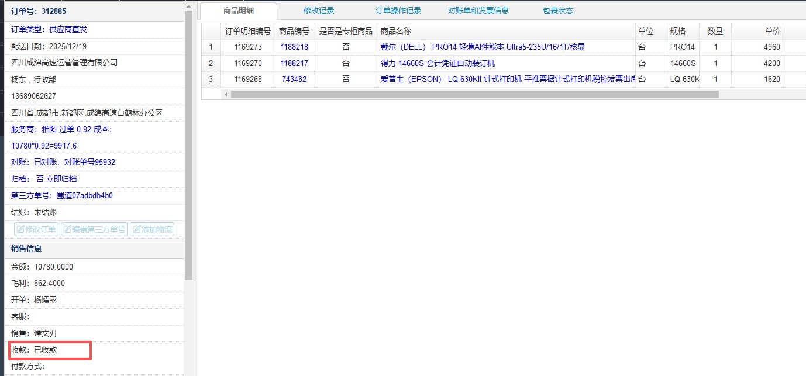Open the 得力 14660S 装订机 product link

[x=438, y=63]
